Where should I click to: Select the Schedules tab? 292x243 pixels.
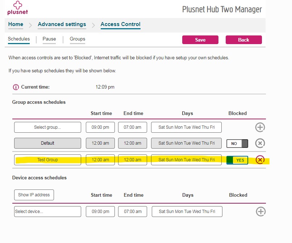pos(19,39)
